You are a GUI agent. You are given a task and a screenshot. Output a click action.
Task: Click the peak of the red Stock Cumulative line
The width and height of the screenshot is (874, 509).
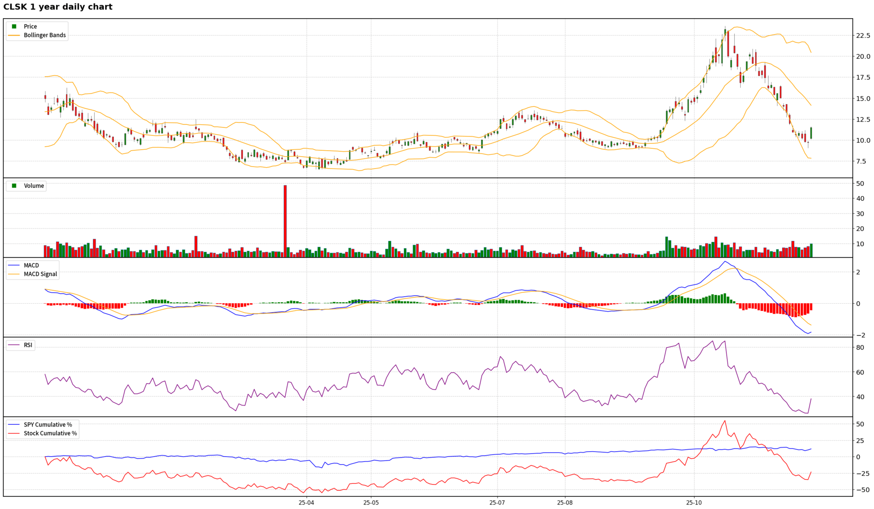[725, 421]
